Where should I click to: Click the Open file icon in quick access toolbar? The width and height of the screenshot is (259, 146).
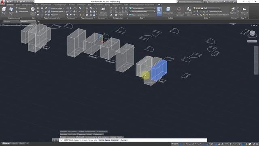11,2
